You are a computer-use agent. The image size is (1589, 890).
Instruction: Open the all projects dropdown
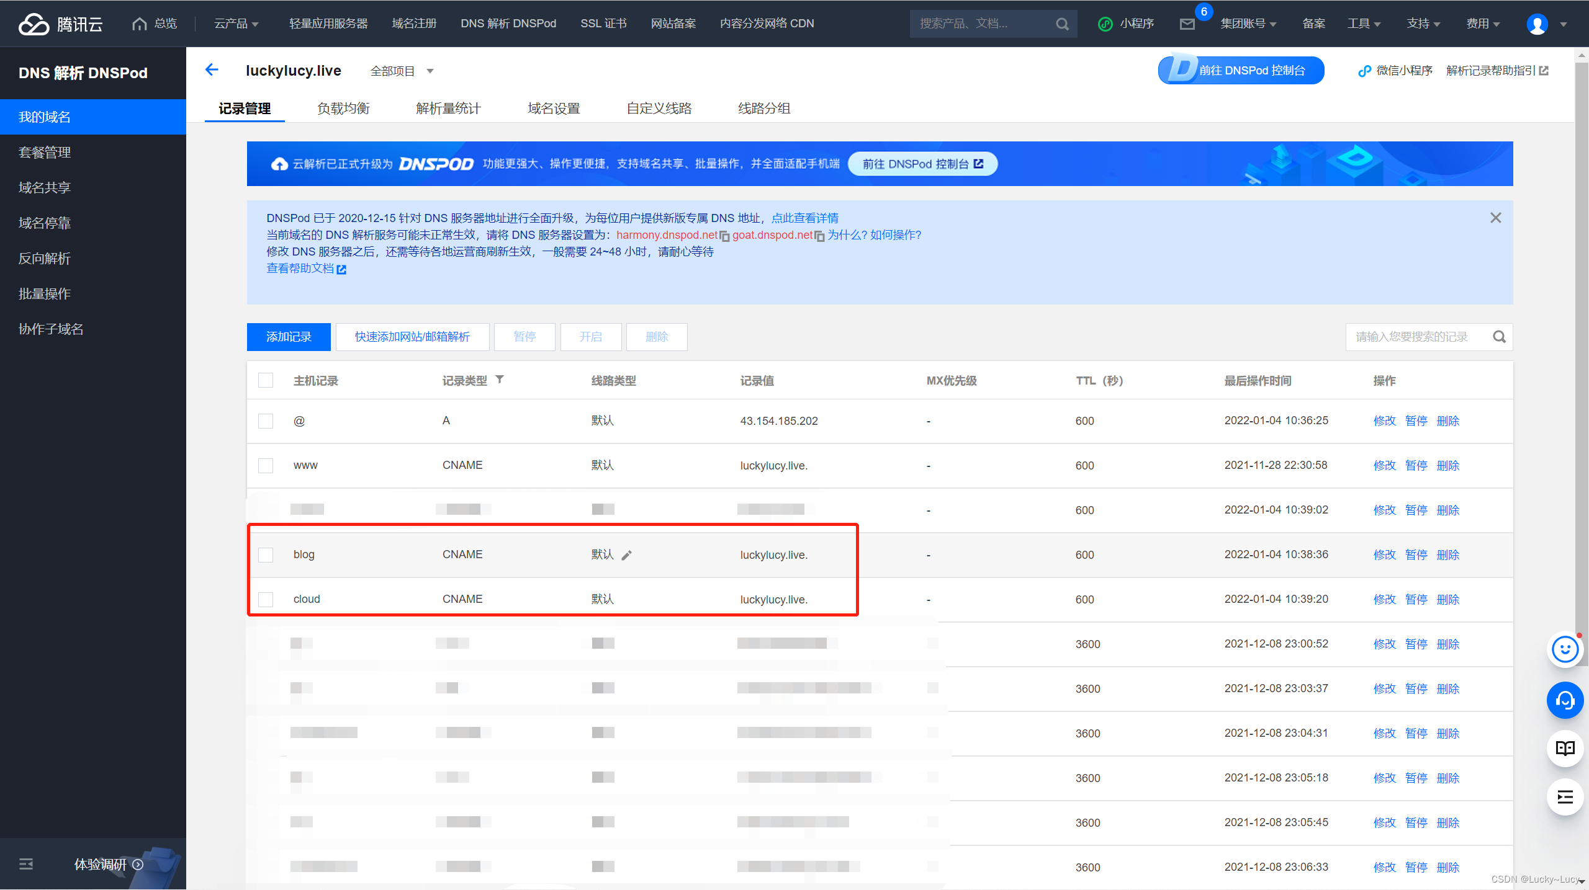click(402, 71)
